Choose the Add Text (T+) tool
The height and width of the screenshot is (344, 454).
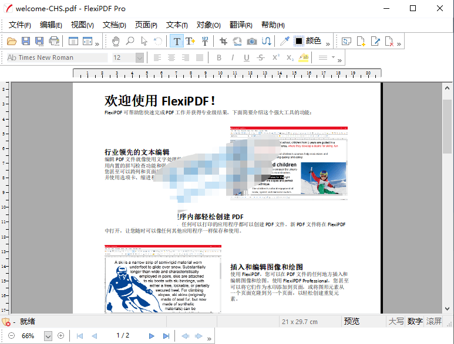click(190, 41)
